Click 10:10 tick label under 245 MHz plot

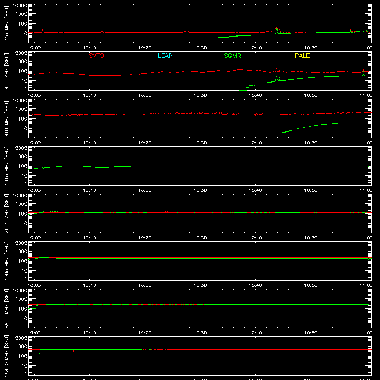[89, 48]
